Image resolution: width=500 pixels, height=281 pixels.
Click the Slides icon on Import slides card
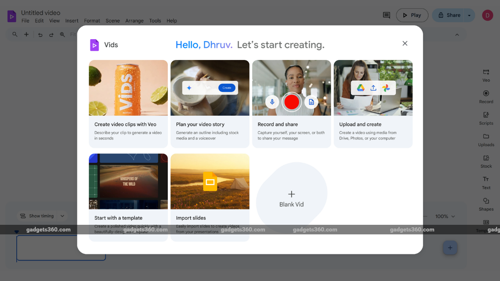click(210, 182)
